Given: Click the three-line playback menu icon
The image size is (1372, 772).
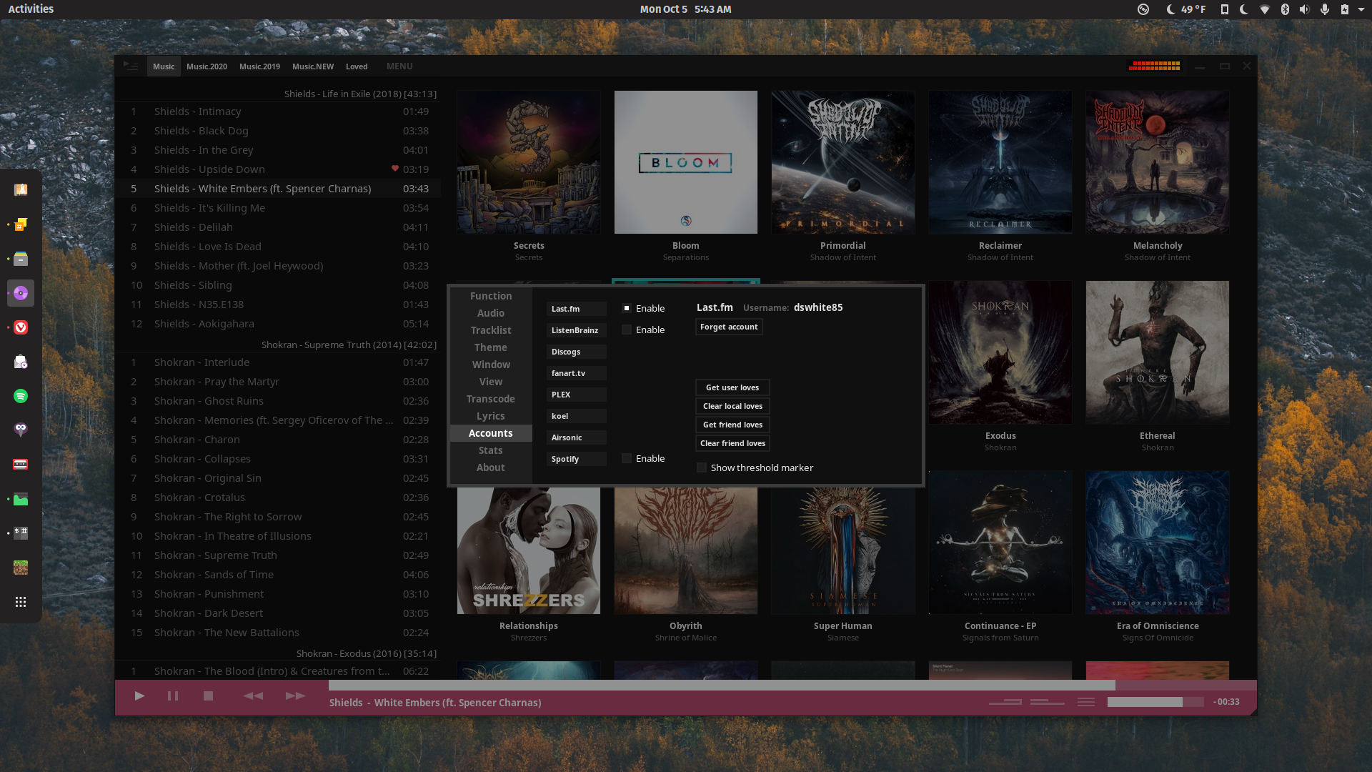Looking at the screenshot, I should coord(1086,702).
